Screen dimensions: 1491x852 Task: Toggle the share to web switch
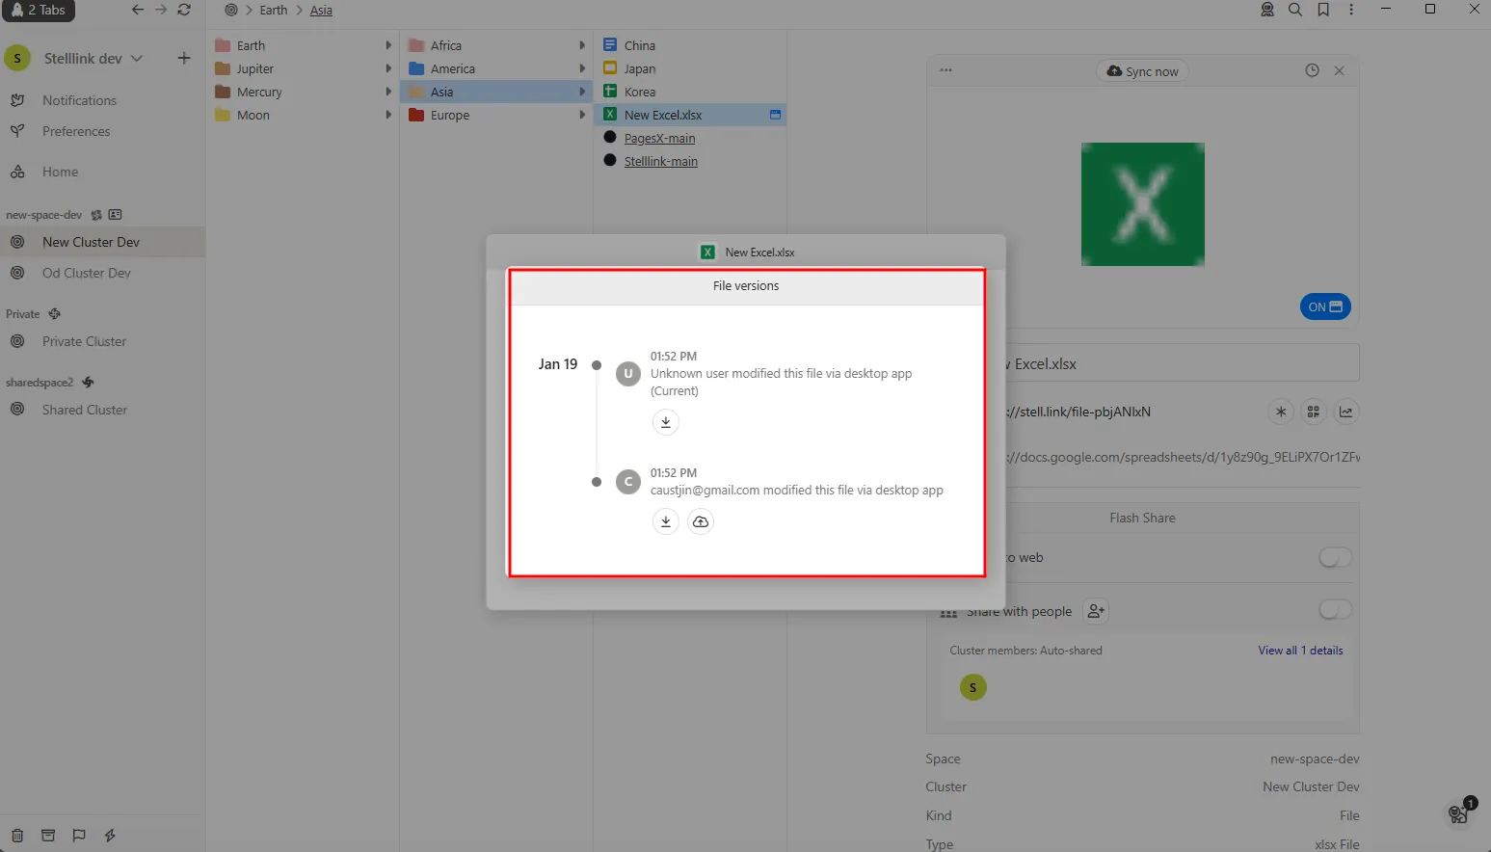point(1335,557)
